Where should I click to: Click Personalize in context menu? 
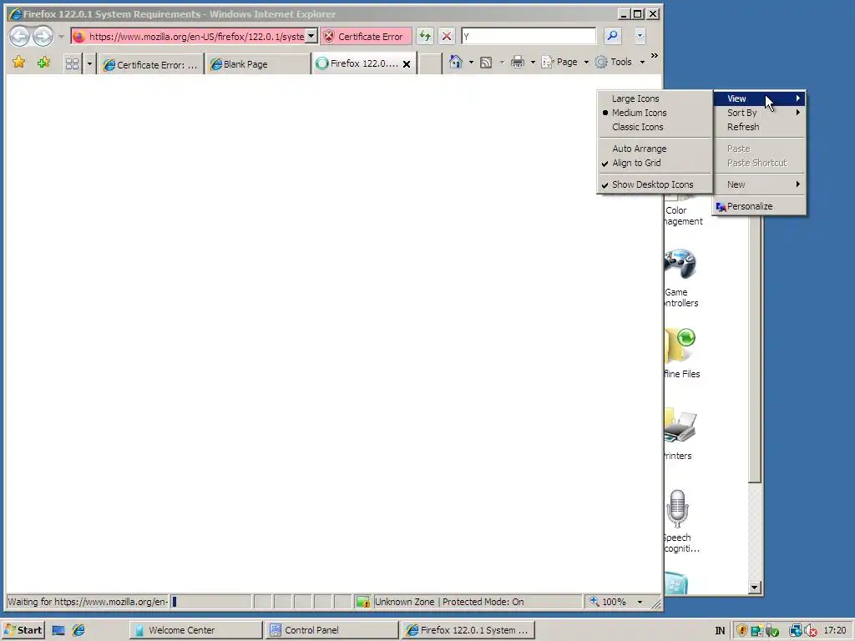coord(758,207)
